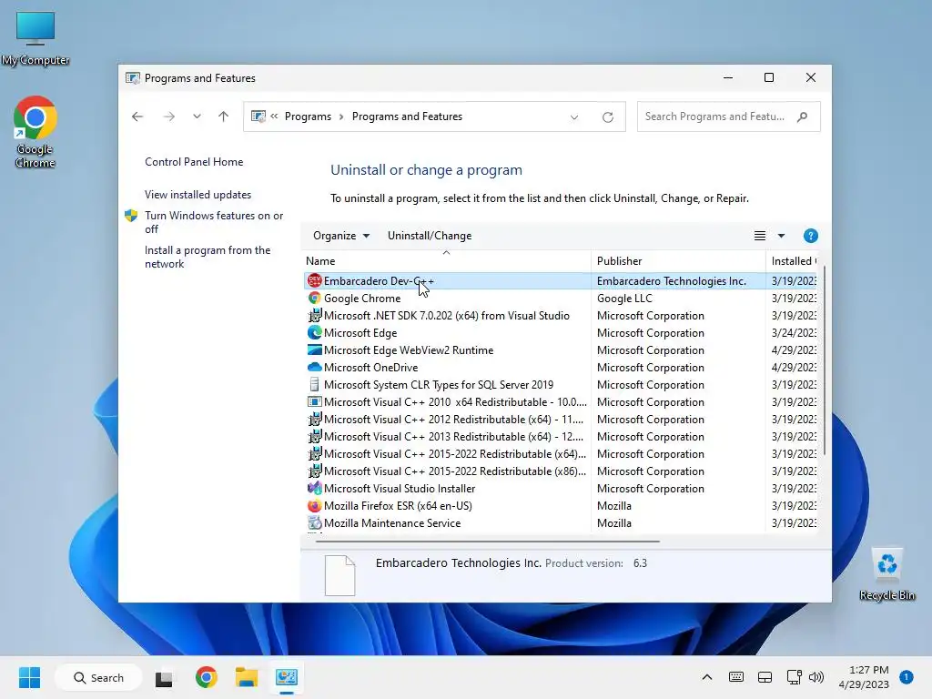932x699 pixels.
Task: Go back with the Back arrow
Action: (x=137, y=116)
